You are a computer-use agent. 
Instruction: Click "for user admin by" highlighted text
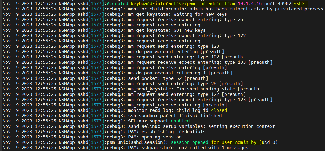[234, 142]
